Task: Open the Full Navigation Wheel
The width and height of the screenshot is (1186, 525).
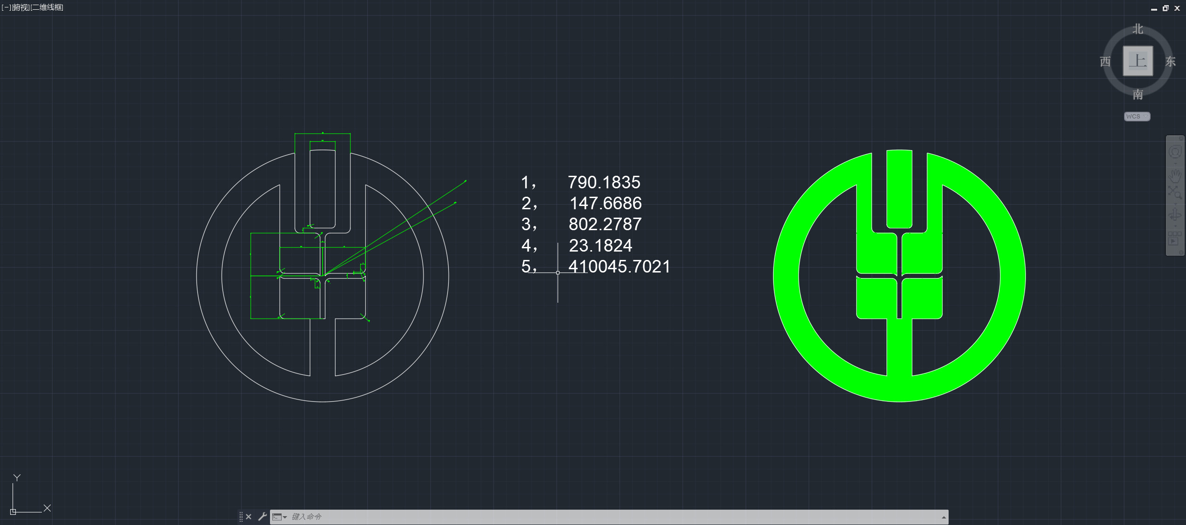Action: (1175, 152)
